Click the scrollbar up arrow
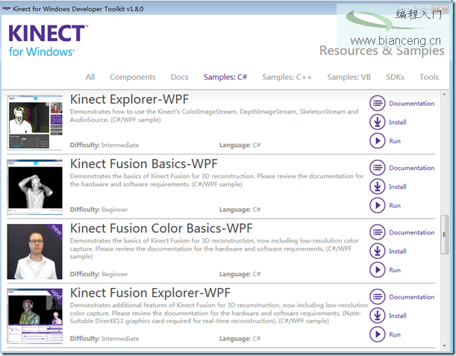Image resolution: width=456 pixels, height=356 pixels. coord(444,94)
